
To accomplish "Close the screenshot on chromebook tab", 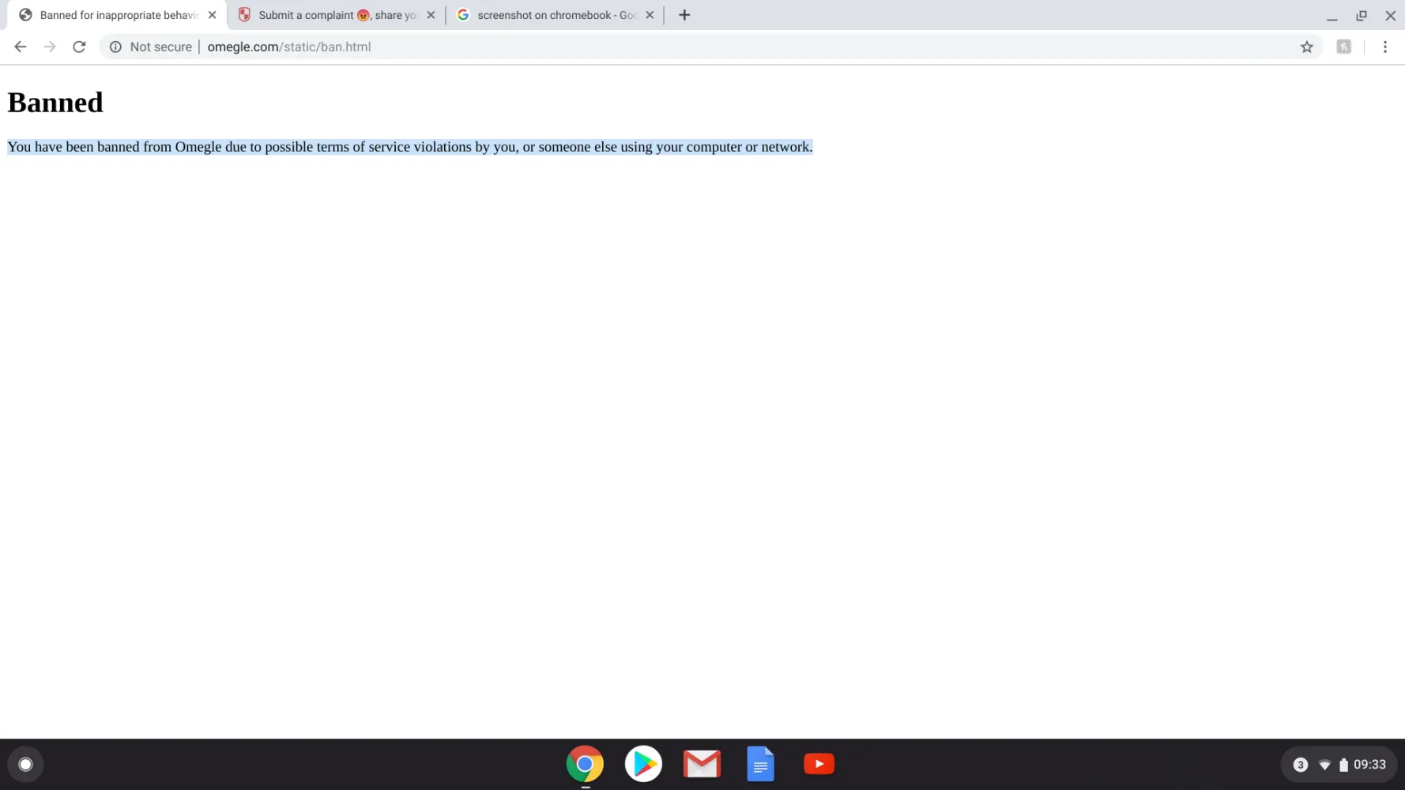I will [x=650, y=15].
